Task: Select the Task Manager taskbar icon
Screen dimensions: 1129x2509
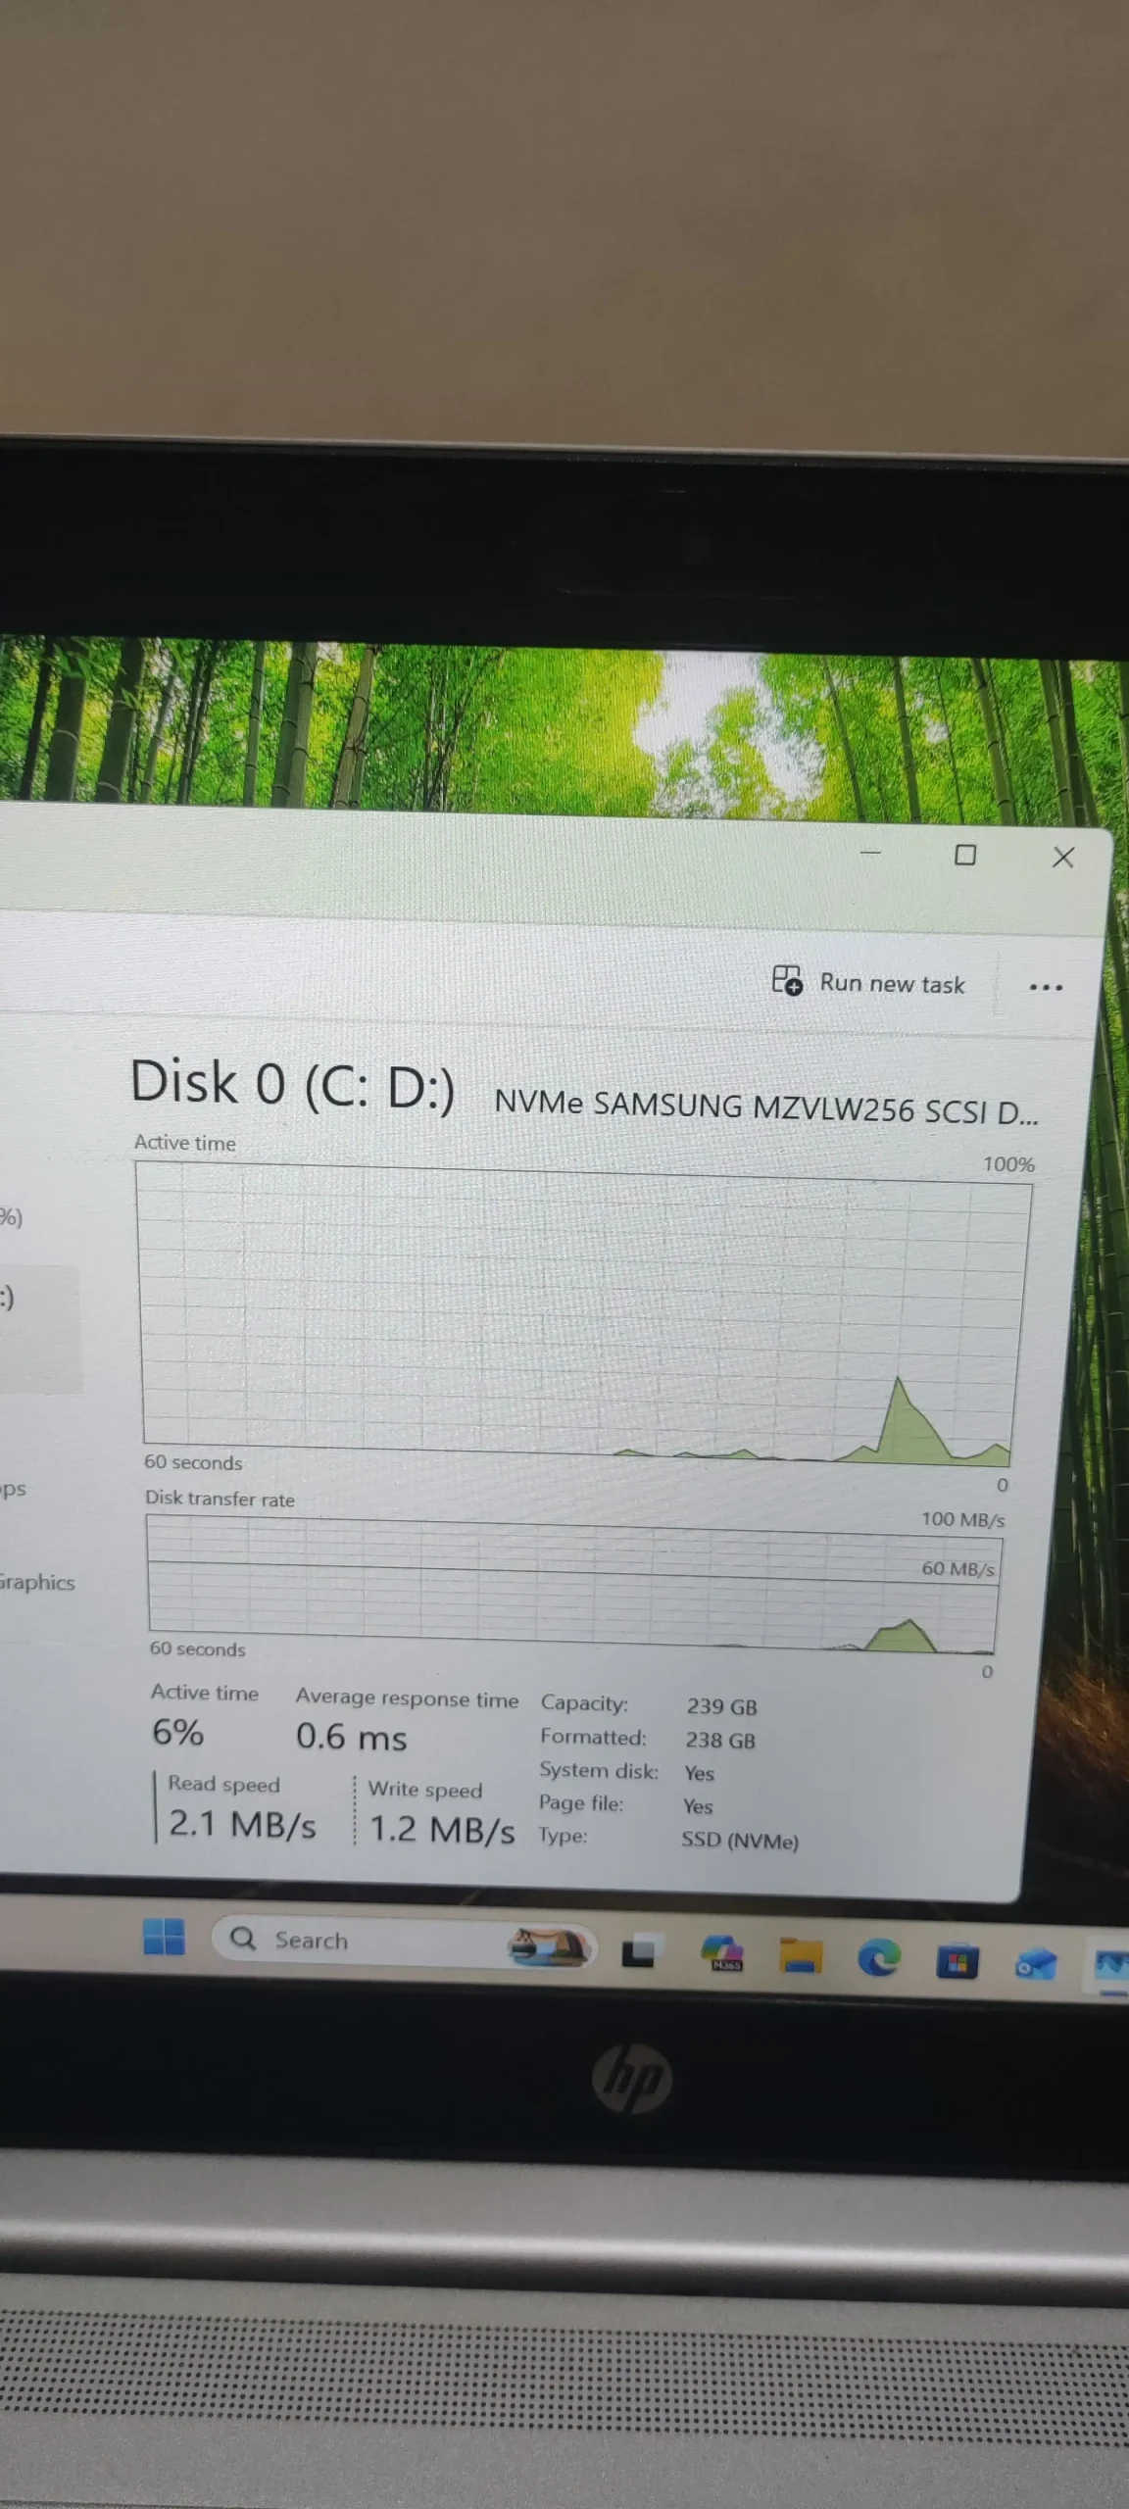Action: (x=1111, y=1965)
